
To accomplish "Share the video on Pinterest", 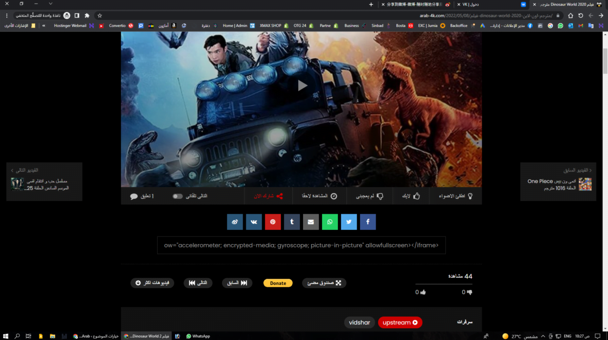I will 273,222.
